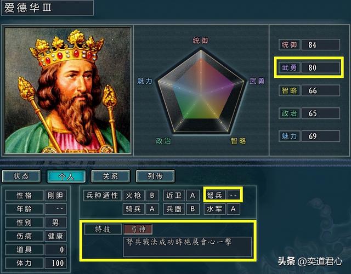Select the 武勇 stat label

(x=289, y=67)
